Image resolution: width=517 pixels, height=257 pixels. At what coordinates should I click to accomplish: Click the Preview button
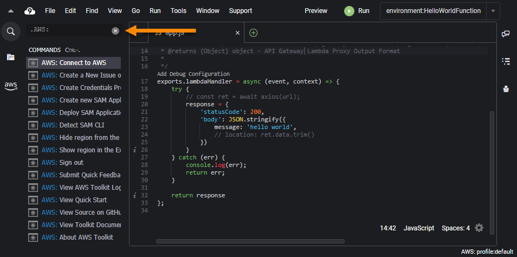[316, 11]
